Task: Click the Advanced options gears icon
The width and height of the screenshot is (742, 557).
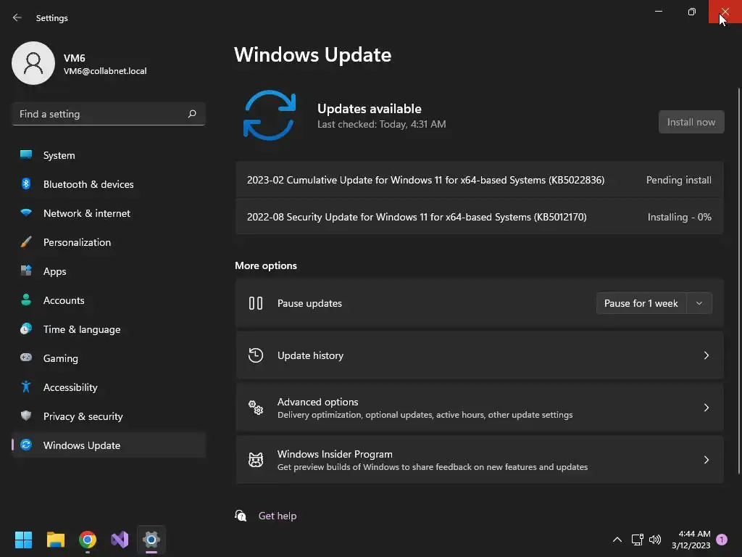Action: click(x=256, y=408)
